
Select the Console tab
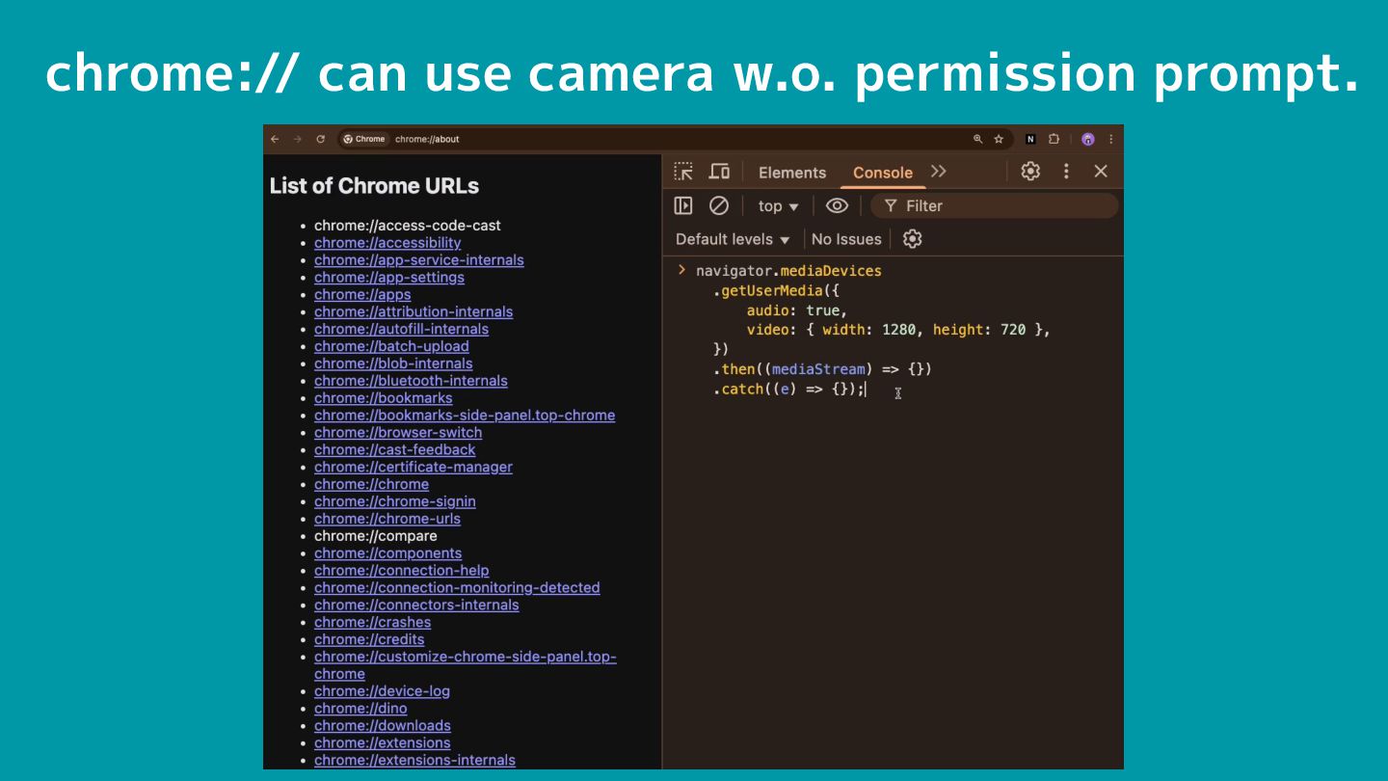pos(882,173)
